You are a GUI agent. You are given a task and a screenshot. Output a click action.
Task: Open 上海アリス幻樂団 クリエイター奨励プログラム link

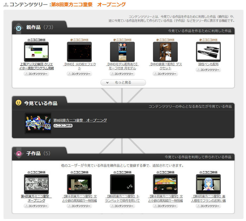coord(37,66)
